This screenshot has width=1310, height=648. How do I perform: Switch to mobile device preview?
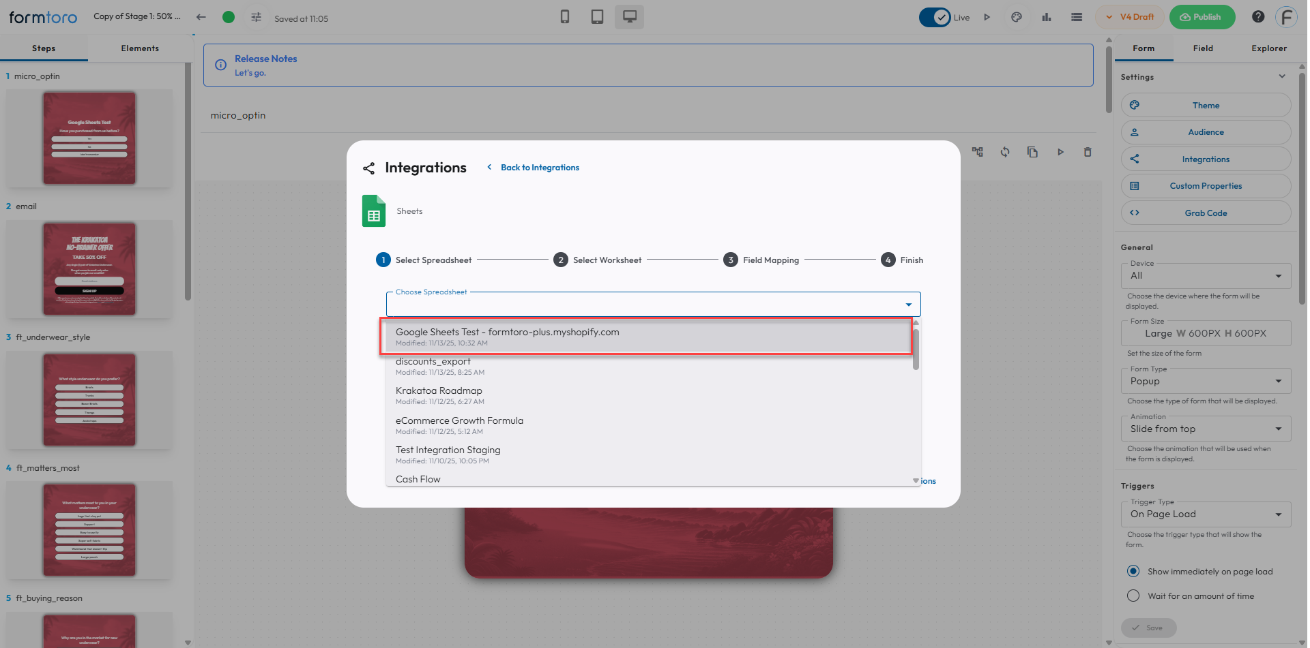click(x=565, y=17)
